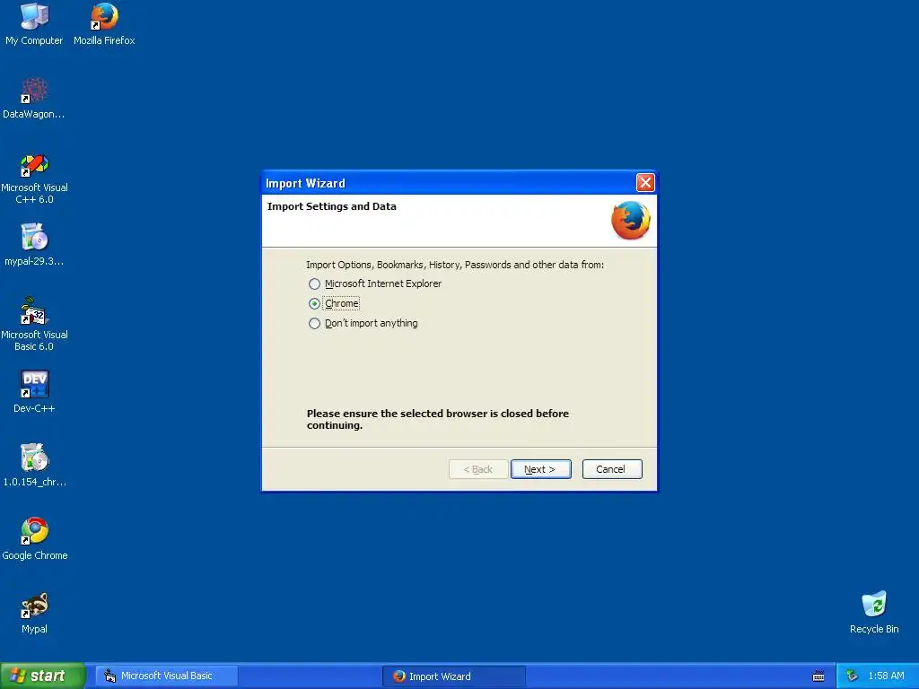
Task: Click the Firefox logo in Import Wizard
Action: pyautogui.click(x=631, y=221)
